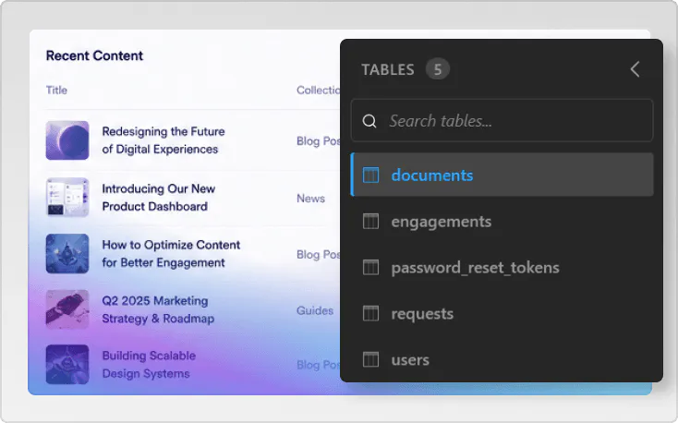
Task: Open the engagements table
Action: (x=502, y=222)
